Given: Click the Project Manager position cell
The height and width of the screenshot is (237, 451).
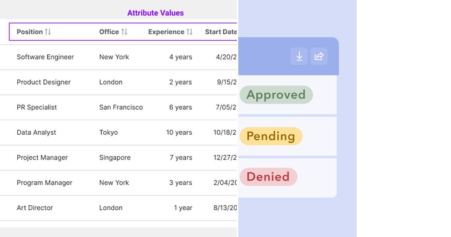Looking at the screenshot, I should point(42,158).
